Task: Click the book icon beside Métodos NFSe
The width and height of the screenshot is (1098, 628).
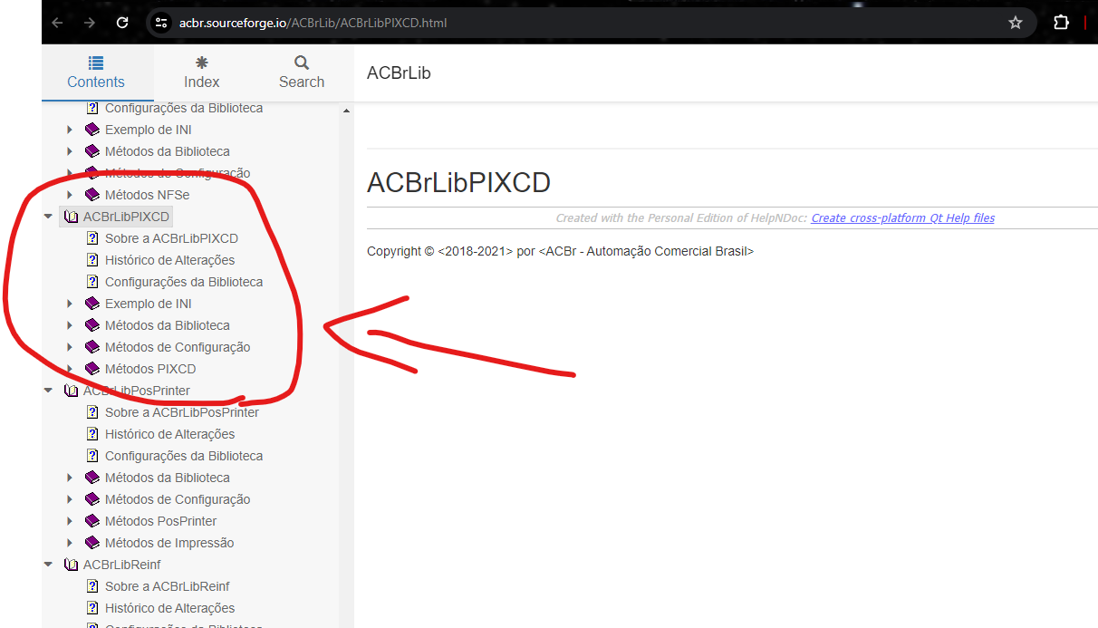Action: coord(91,195)
